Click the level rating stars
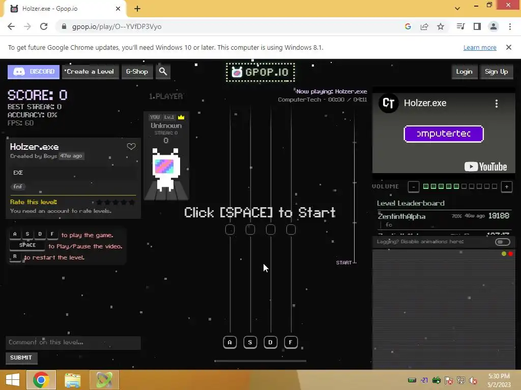This screenshot has width=521, height=390. pos(115,202)
